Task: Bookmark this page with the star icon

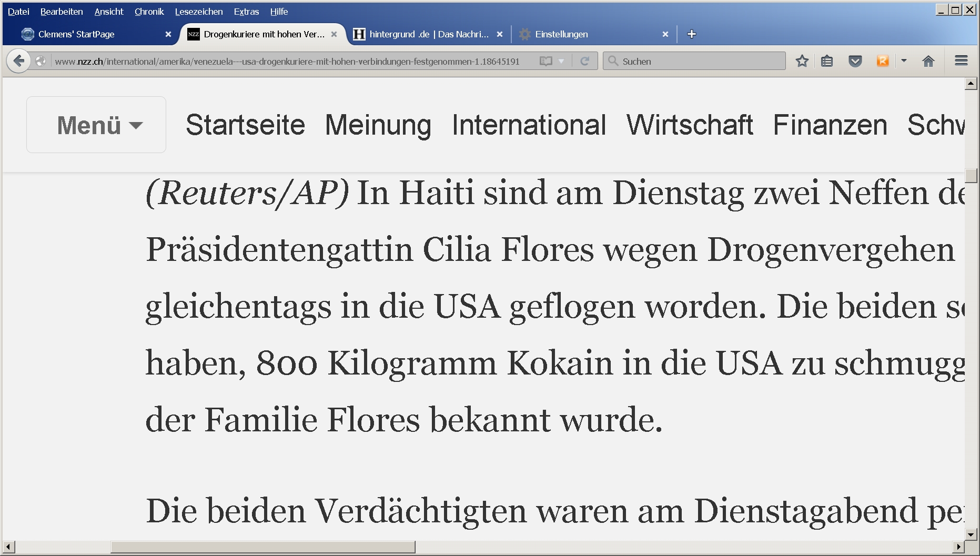Action: click(802, 61)
